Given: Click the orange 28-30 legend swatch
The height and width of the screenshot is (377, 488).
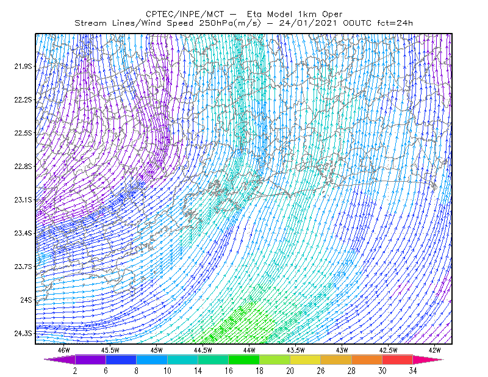Looking at the screenshot, I should 367,359.
